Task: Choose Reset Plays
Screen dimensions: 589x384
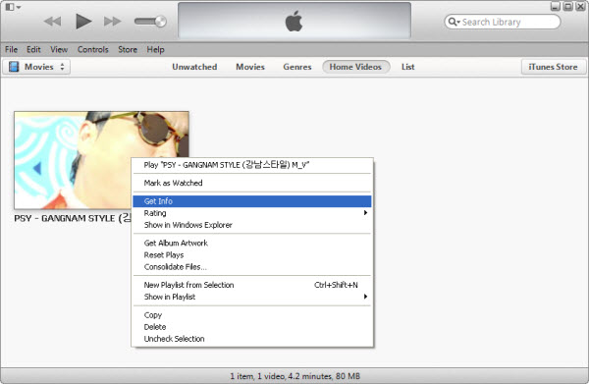Action: click(x=252, y=255)
